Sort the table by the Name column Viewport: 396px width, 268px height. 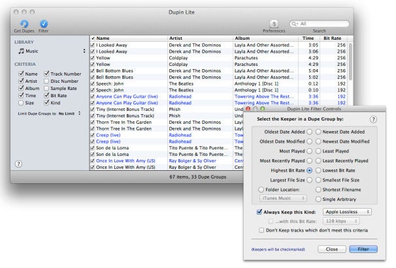[131, 38]
